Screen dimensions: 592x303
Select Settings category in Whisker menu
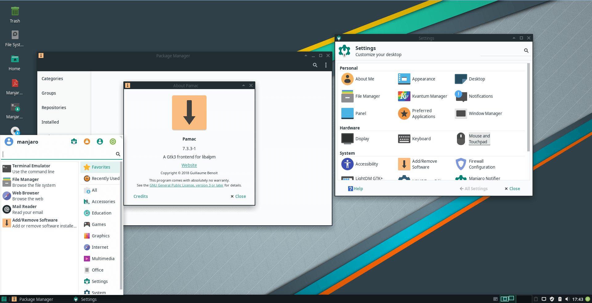click(100, 281)
